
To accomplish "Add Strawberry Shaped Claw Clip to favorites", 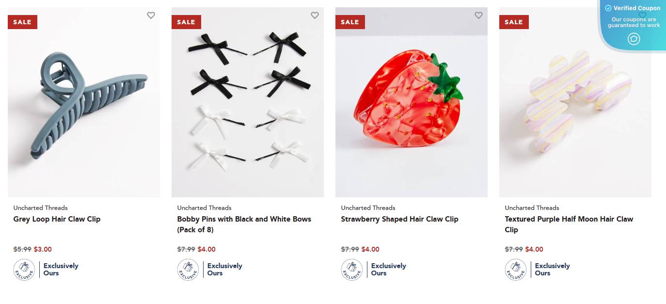I will pyautogui.click(x=478, y=16).
